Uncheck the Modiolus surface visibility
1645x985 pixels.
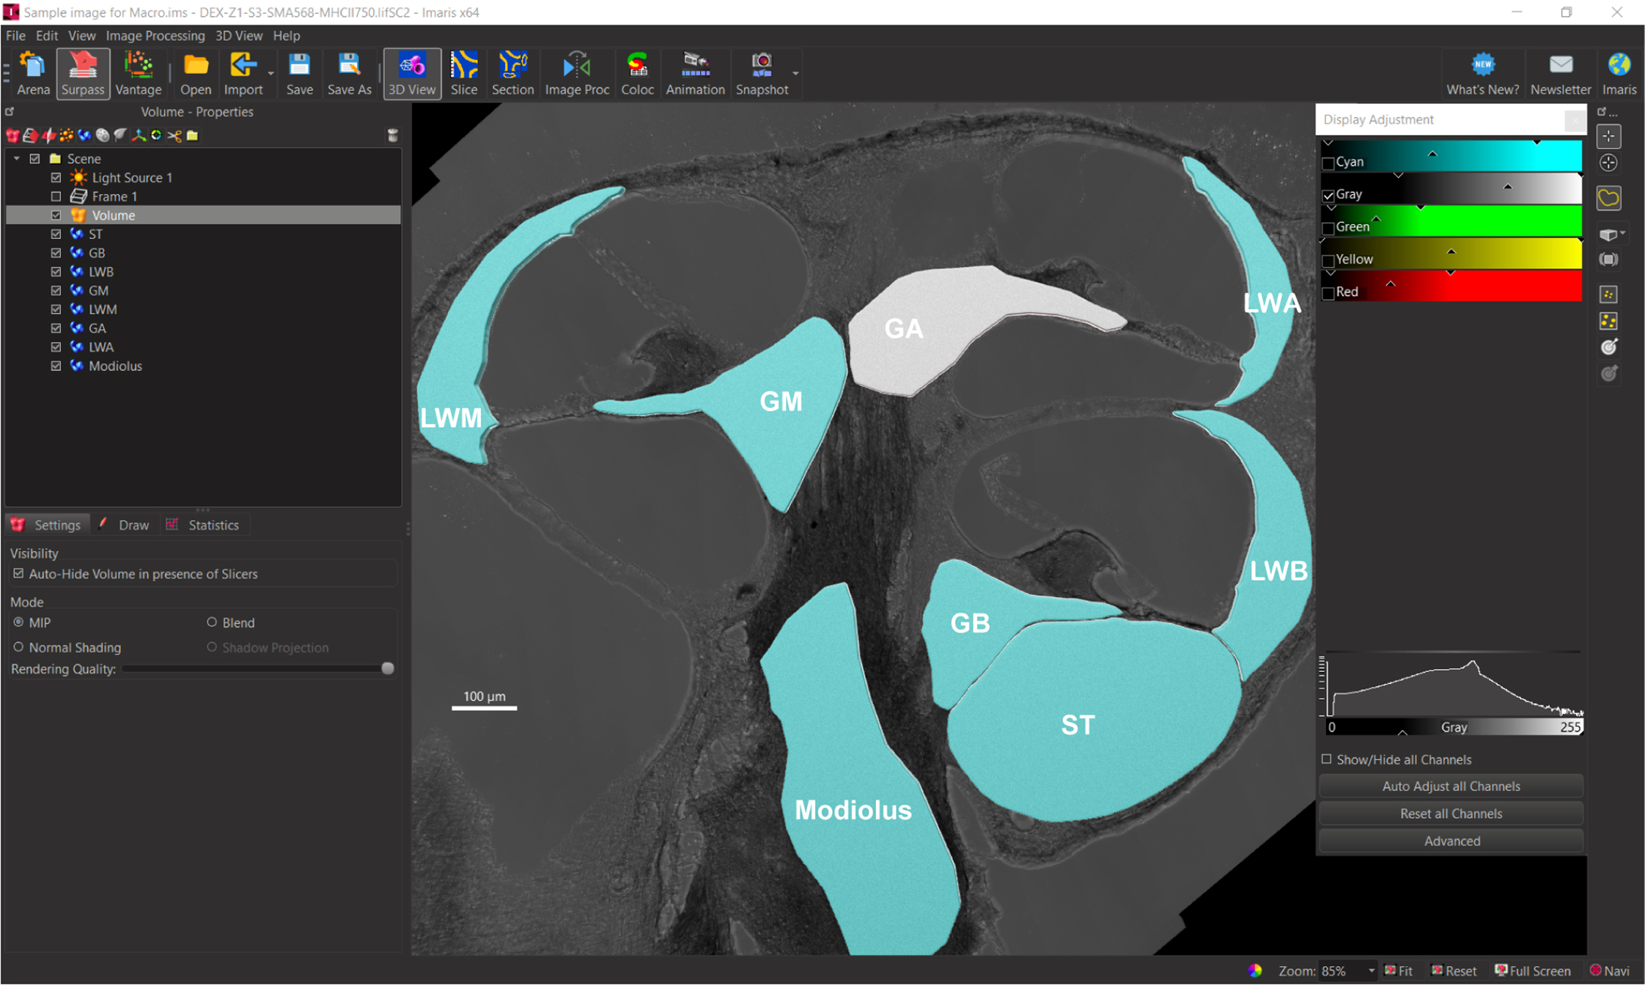[x=56, y=366]
